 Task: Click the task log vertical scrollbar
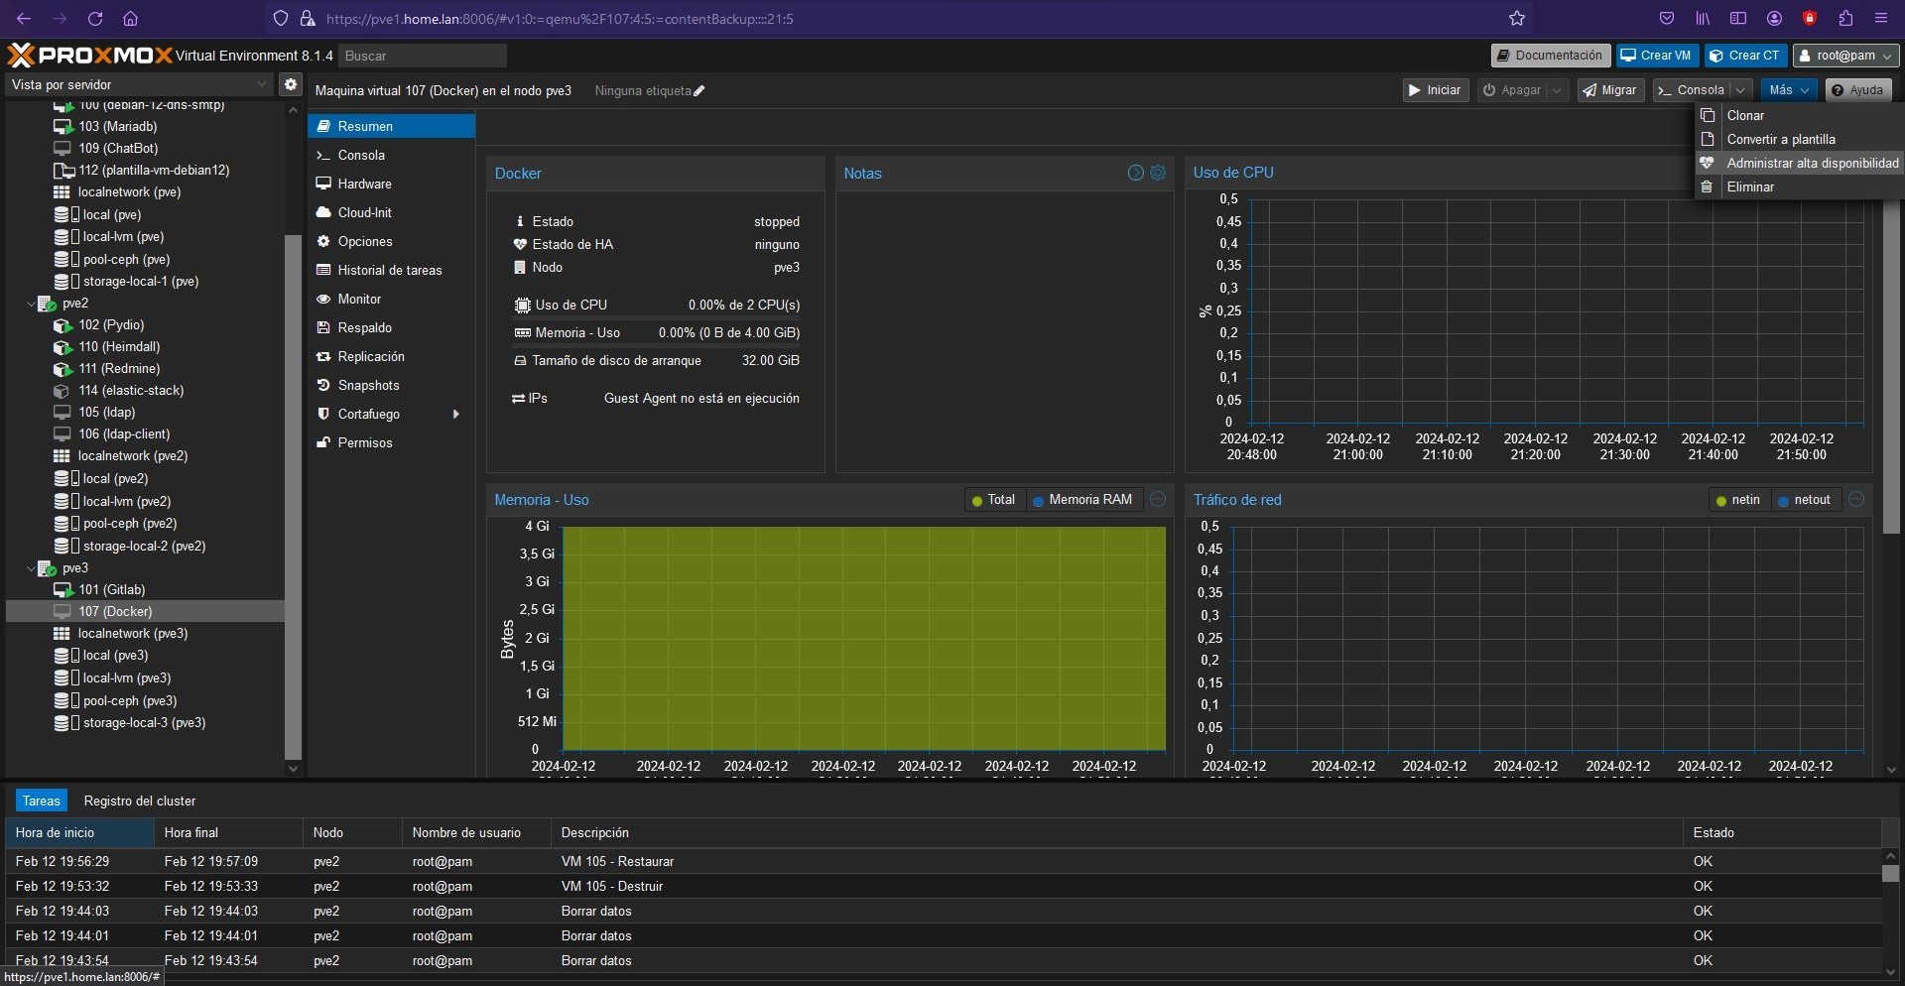[x=1890, y=874]
